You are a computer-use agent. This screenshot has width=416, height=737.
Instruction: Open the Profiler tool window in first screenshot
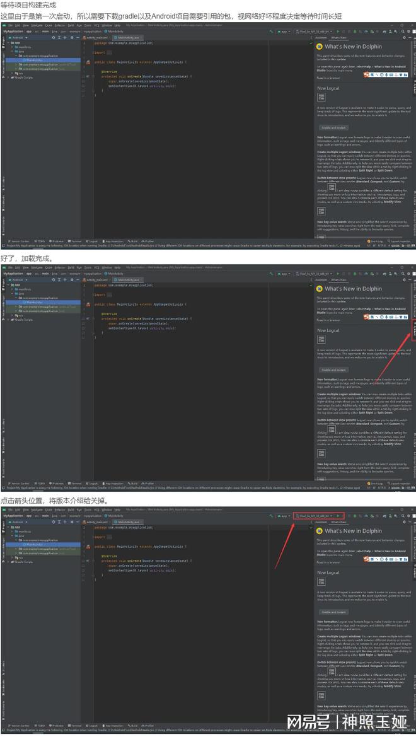coord(148,241)
